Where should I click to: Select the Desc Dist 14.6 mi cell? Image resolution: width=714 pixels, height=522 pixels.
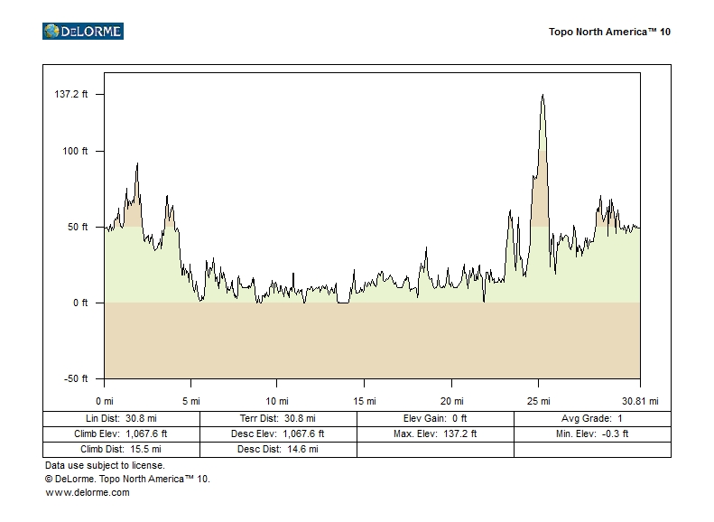(x=278, y=449)
